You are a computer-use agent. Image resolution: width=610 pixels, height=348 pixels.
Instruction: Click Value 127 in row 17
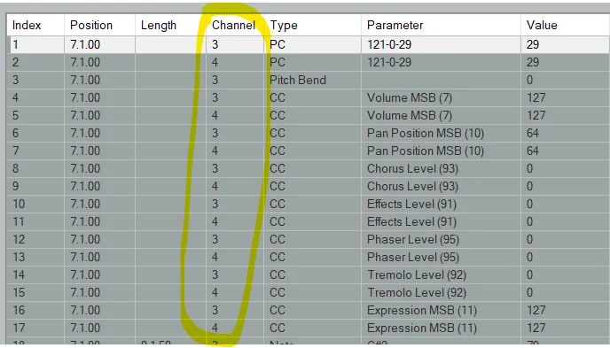(566, 328)
